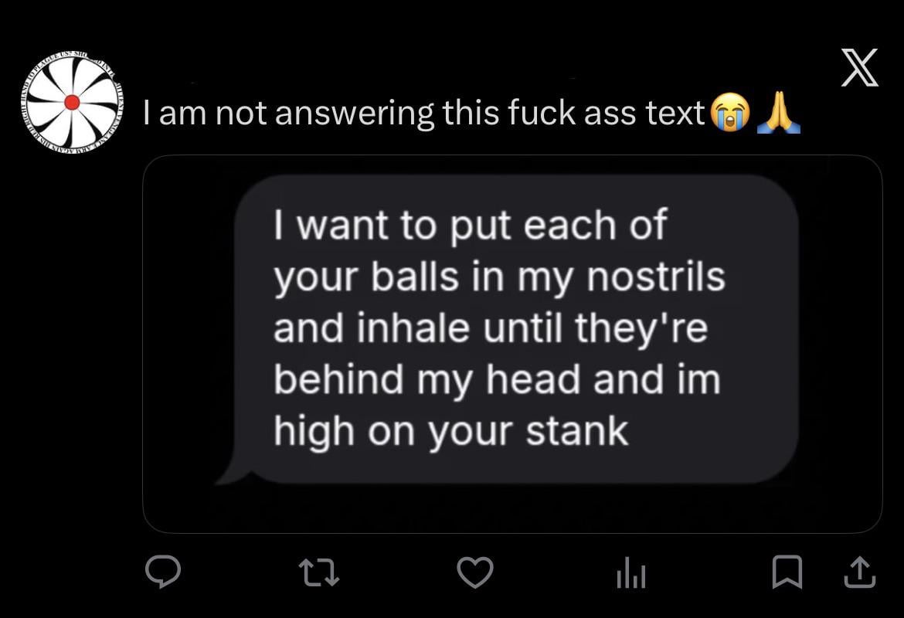Click the word "behind" in the message
Screen dimensions: 904x618
pyautogui.click(x=338, y=379)
